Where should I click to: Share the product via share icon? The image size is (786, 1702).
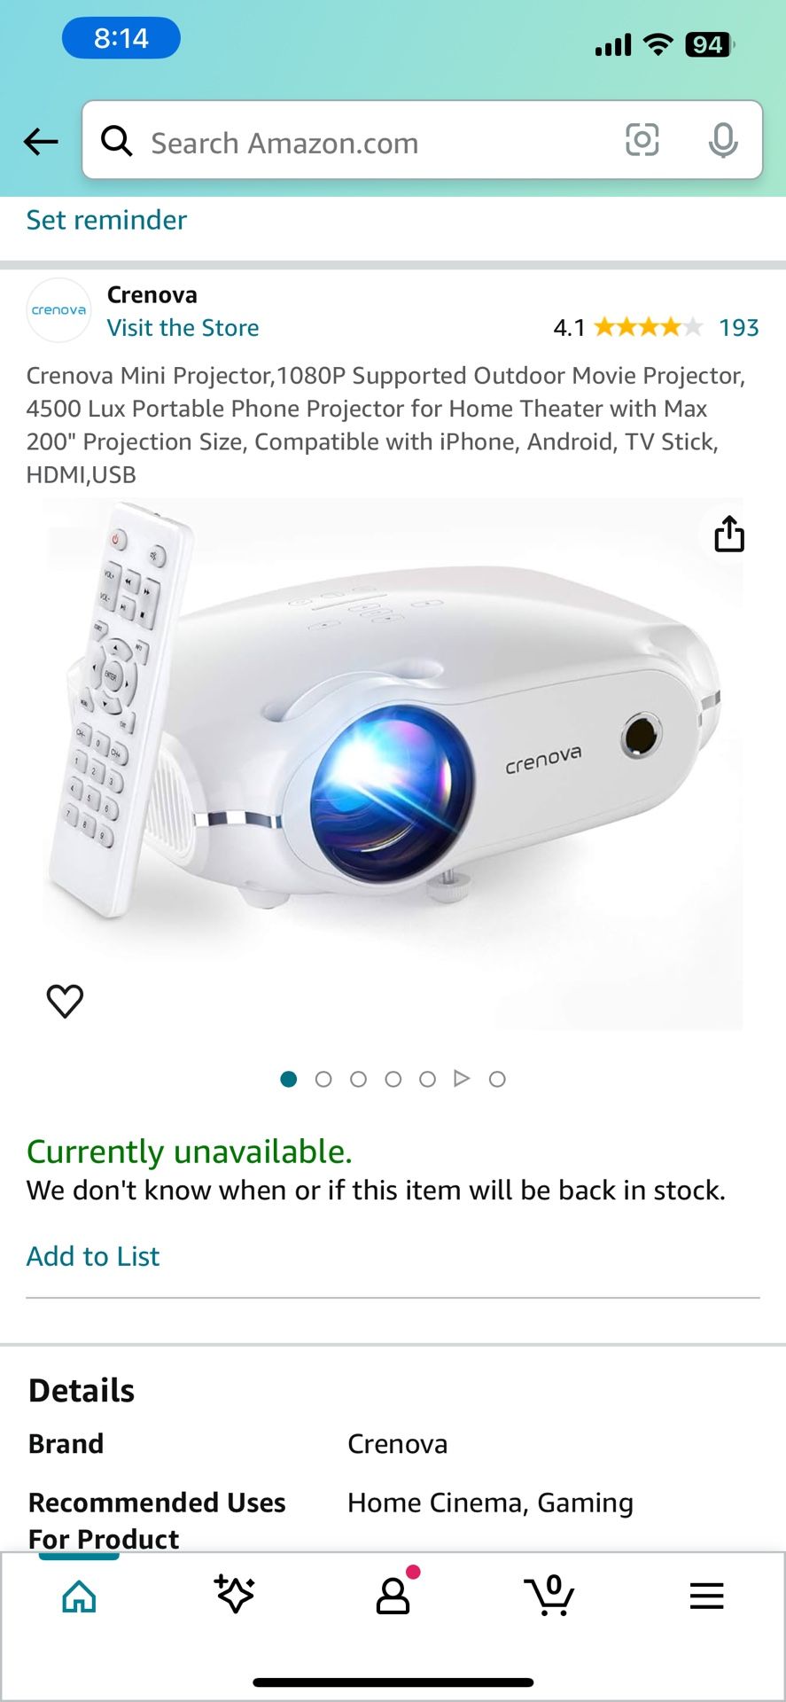point(729,534)
